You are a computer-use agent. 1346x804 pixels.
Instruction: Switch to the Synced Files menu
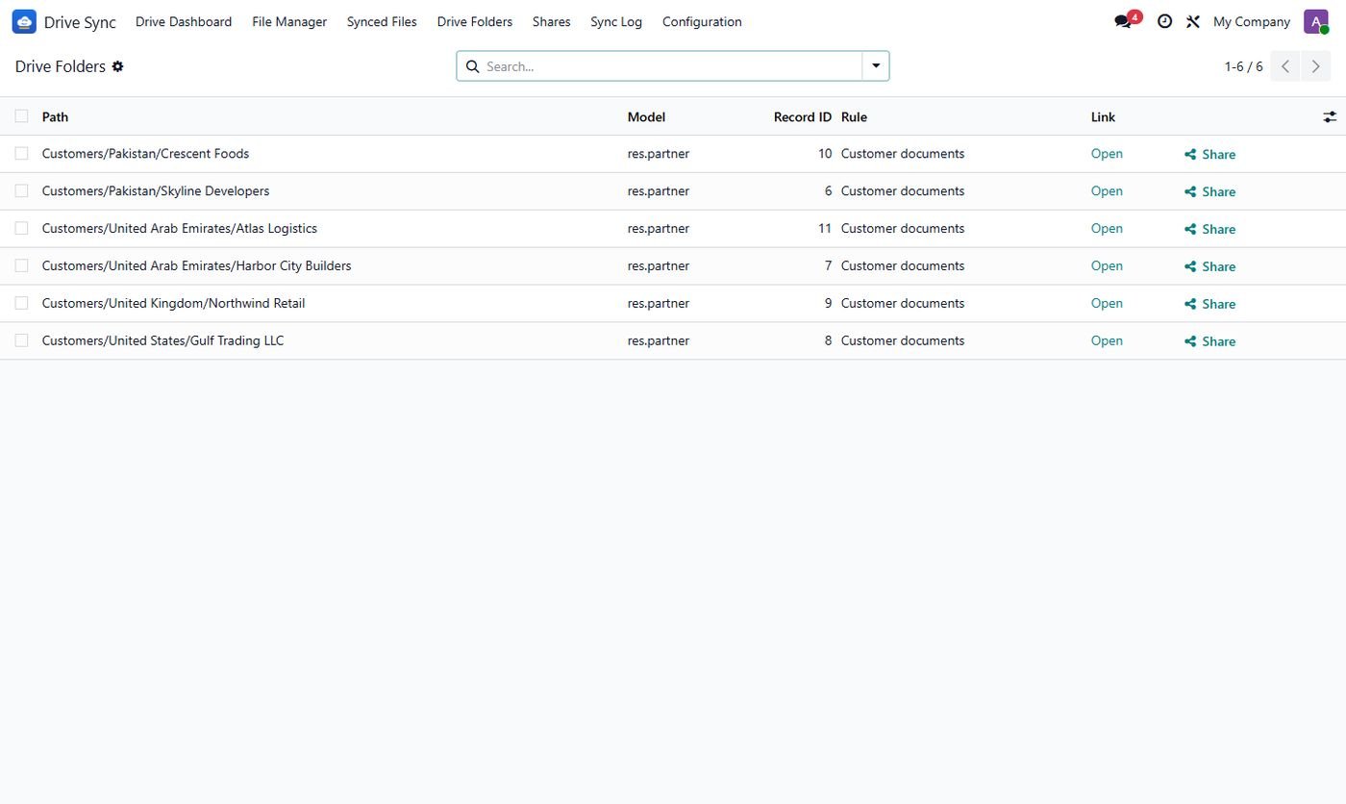[x=382, y=21]
